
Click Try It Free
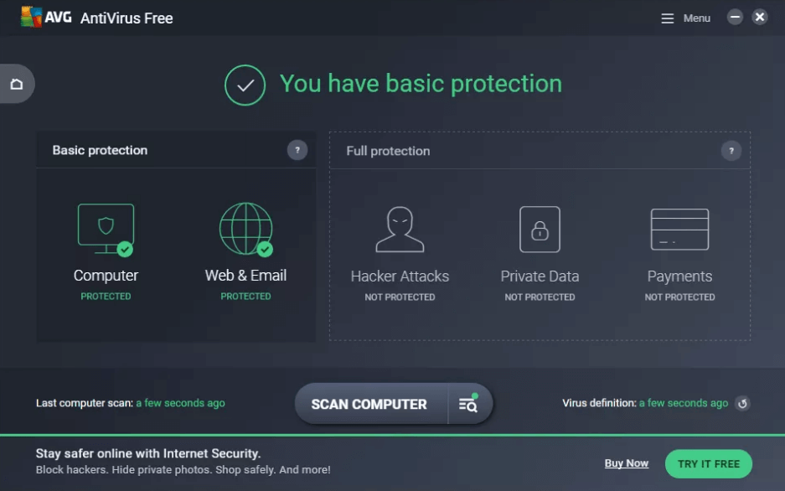click(x=708, y=463)
